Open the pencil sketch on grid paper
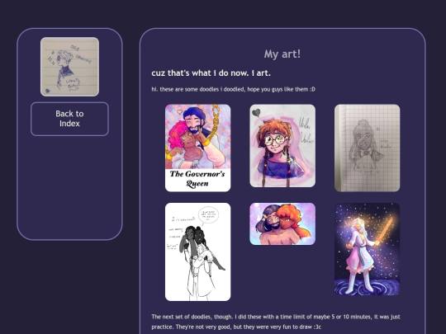The width and height of the screenshot is (446, 334). [368, 148]
